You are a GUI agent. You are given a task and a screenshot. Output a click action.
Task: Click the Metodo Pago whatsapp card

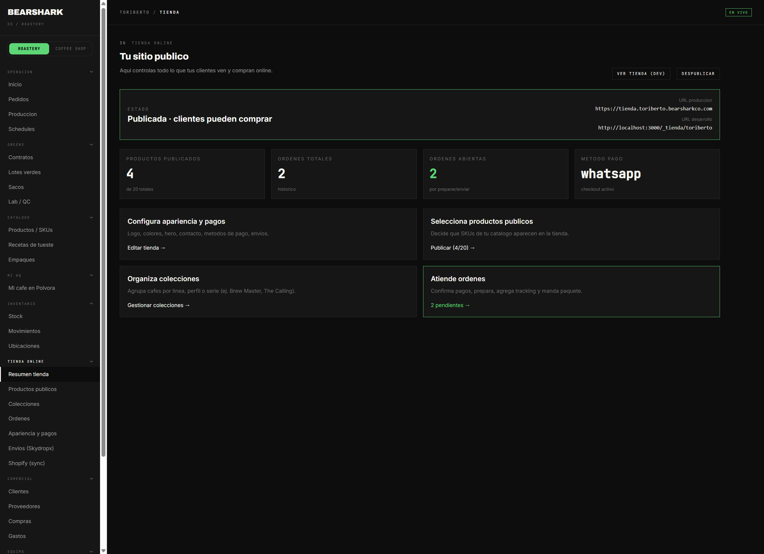647,174
